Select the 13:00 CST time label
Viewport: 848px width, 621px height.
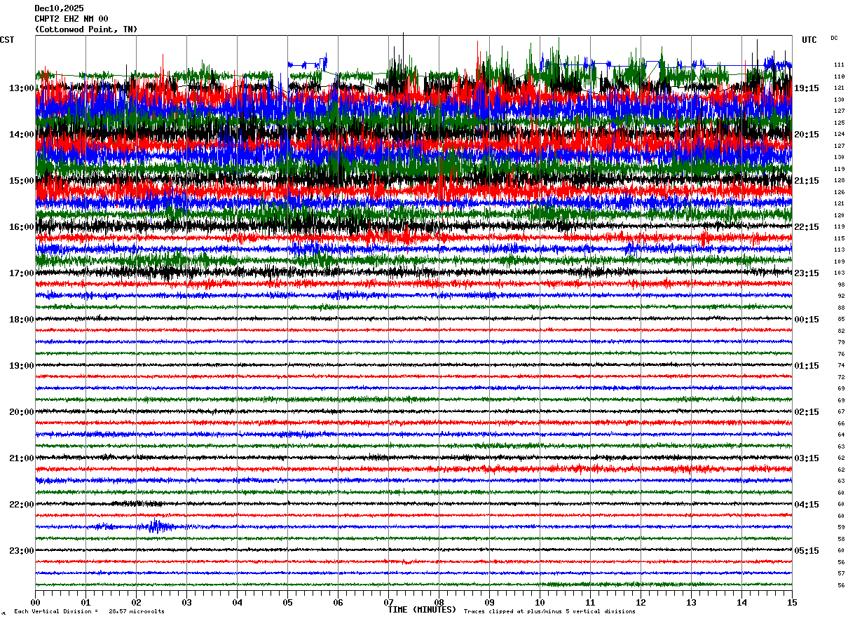pyautogui.click(x=21, y=88)
